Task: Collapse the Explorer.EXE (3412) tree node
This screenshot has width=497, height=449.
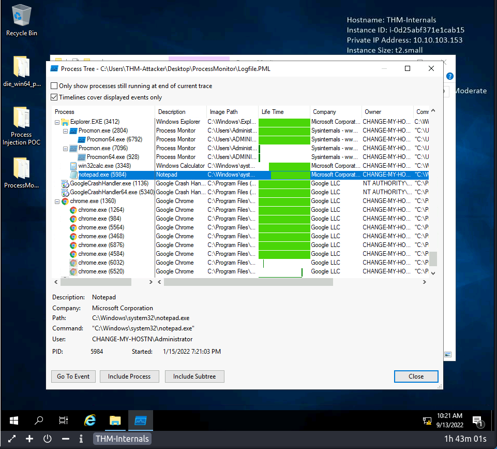Action: (57, 122)
